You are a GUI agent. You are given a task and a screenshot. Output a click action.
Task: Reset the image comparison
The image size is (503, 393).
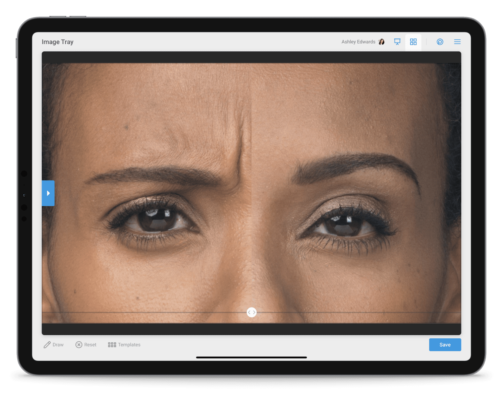[x=86, y=344]
